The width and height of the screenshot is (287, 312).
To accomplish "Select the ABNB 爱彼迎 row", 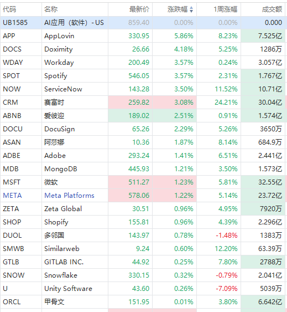I will tap(143, 116).
